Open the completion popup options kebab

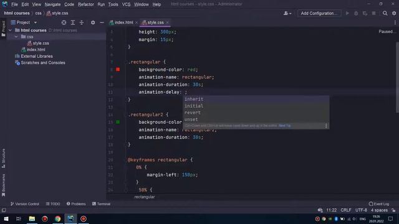coord(326,126)
